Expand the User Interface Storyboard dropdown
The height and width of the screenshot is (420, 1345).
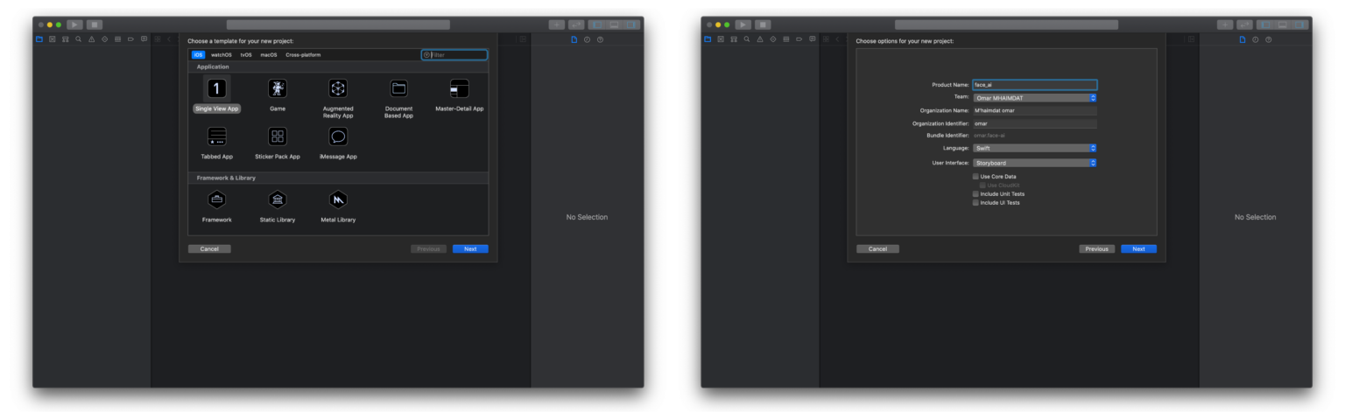(1034, 163)
